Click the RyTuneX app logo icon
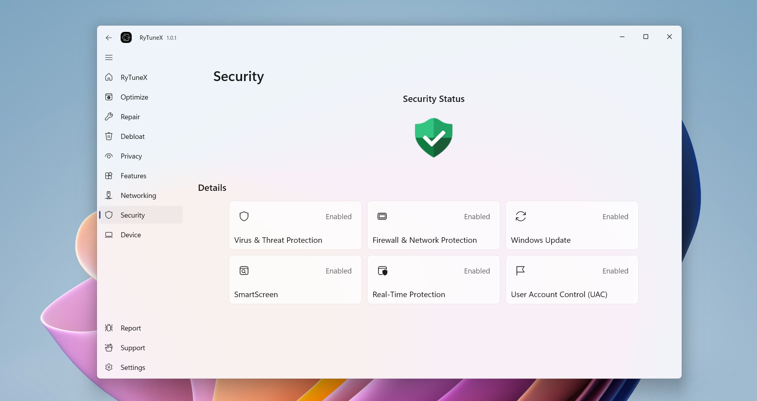The image size is (757, 401). click(x=126, y=37)
